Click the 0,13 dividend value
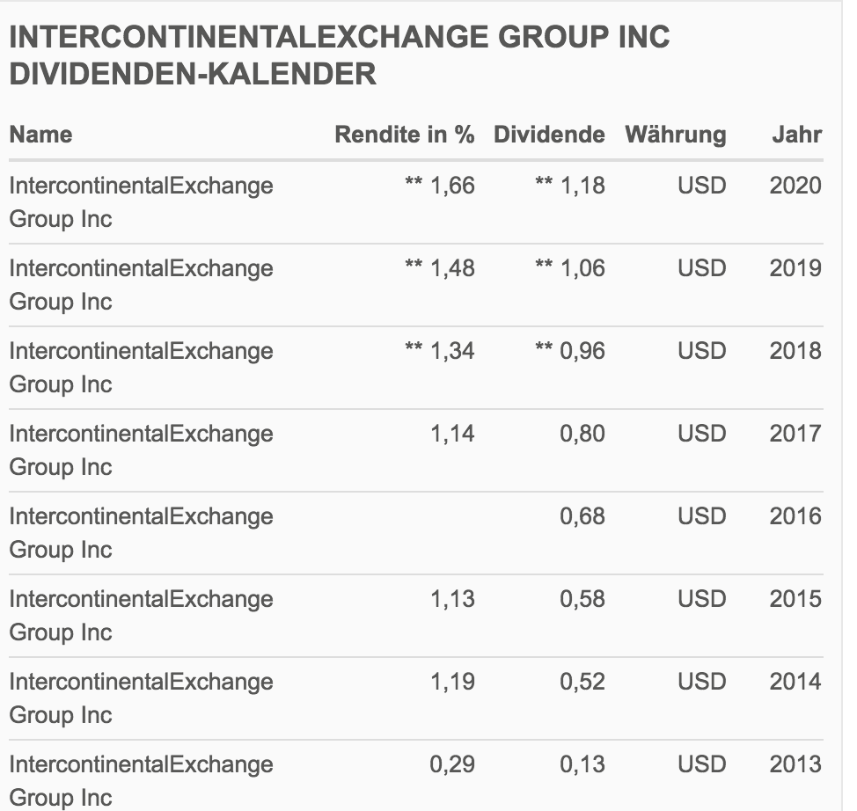 [x=582, y=764]
